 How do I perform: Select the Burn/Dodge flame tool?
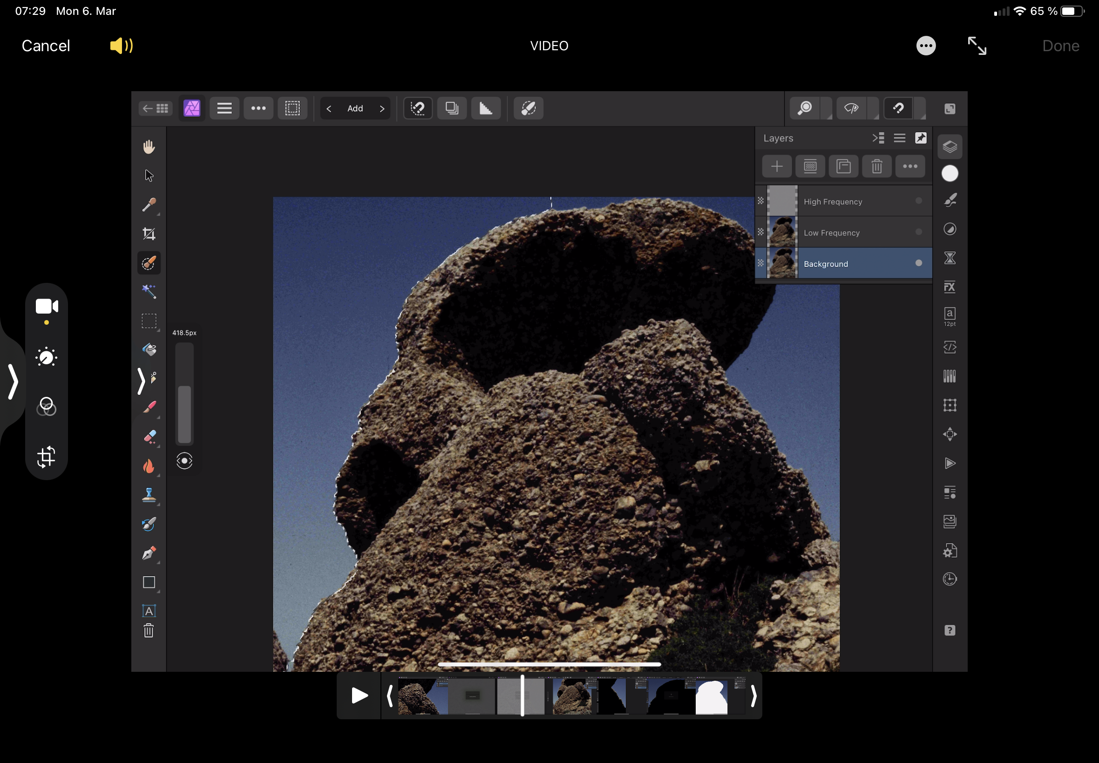(x=149, y=466)
